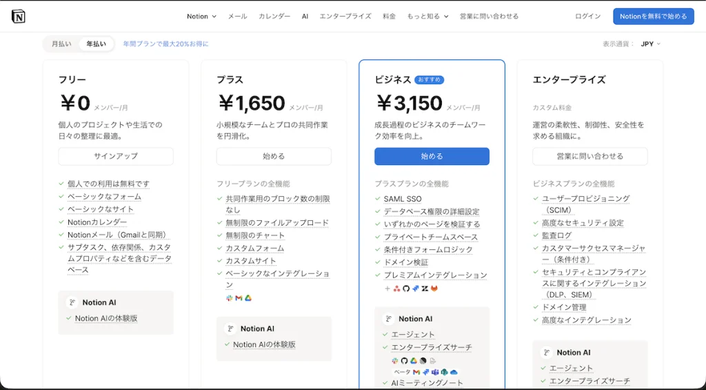Click the Slack icon under ベーシックなインテグレーション
Image resolution: width=706 pixels, height=390 pixels.
tap(229, 298)
